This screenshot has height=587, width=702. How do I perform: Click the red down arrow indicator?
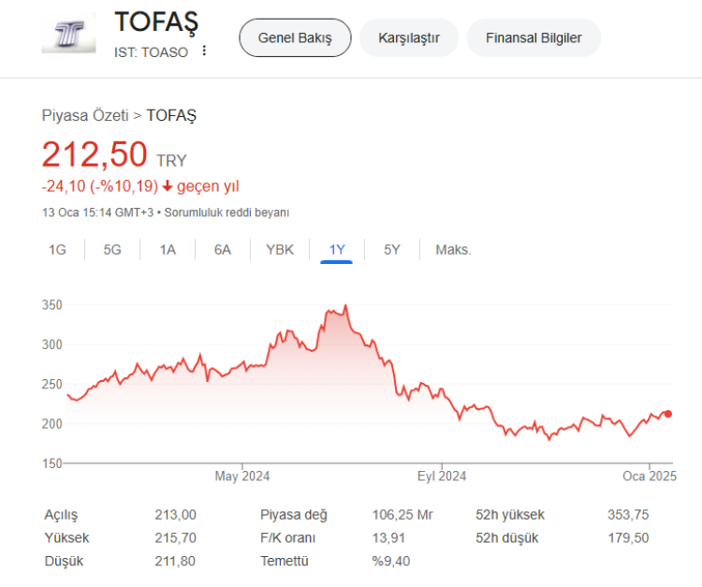(168, 186)
